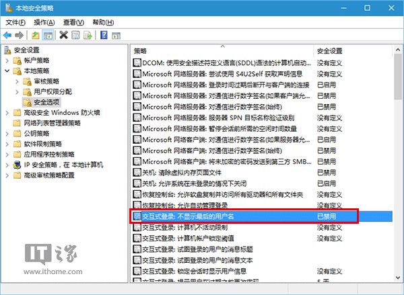Expand the 公钥策略 node arrow
Screen dimensions: 404x295
click(7, 134)
